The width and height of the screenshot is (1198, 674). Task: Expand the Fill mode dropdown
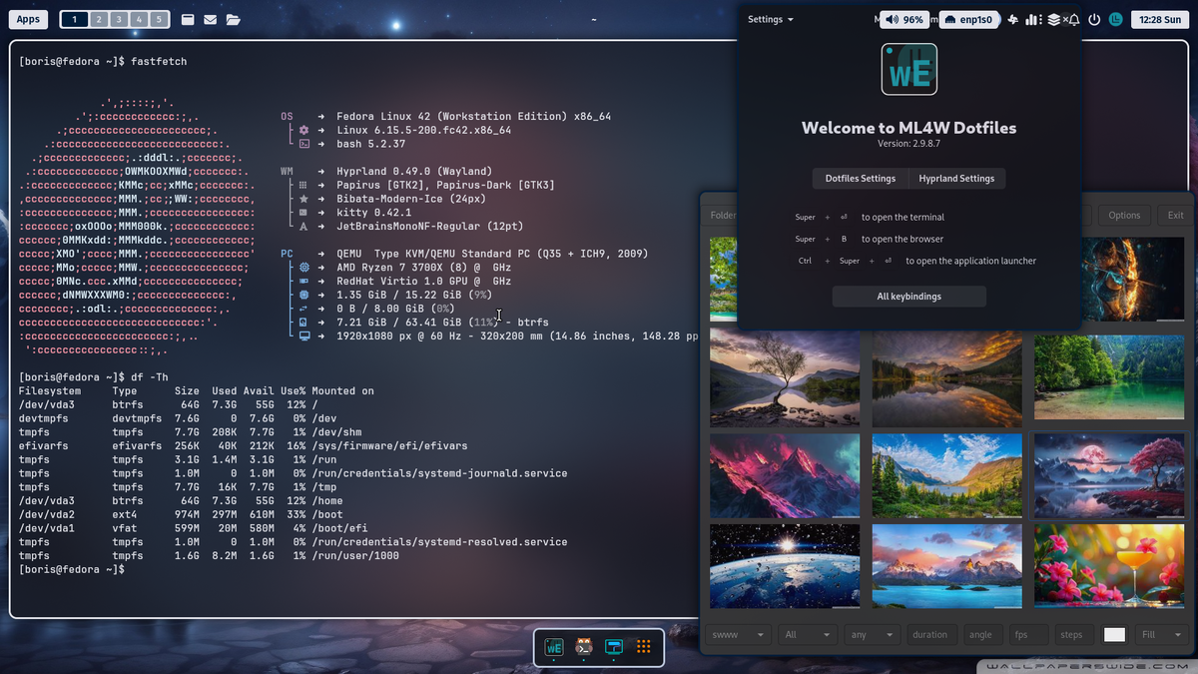1162,634
